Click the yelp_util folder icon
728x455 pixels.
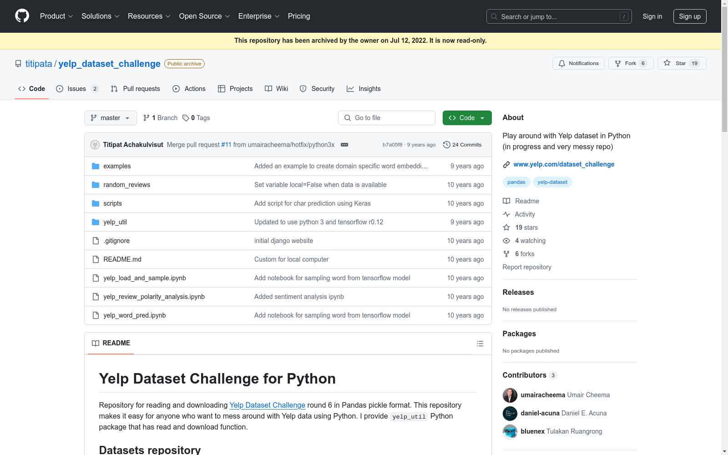[x=96, y=222]
